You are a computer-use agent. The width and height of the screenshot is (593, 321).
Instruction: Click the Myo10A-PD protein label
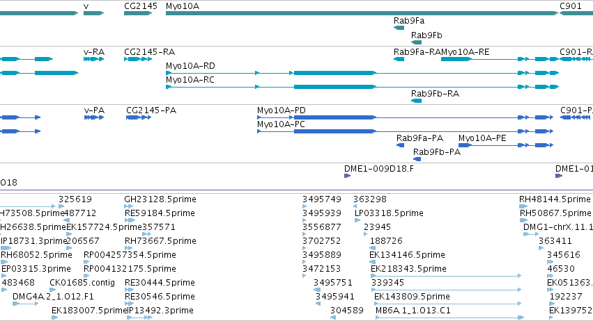pos(282,110)
